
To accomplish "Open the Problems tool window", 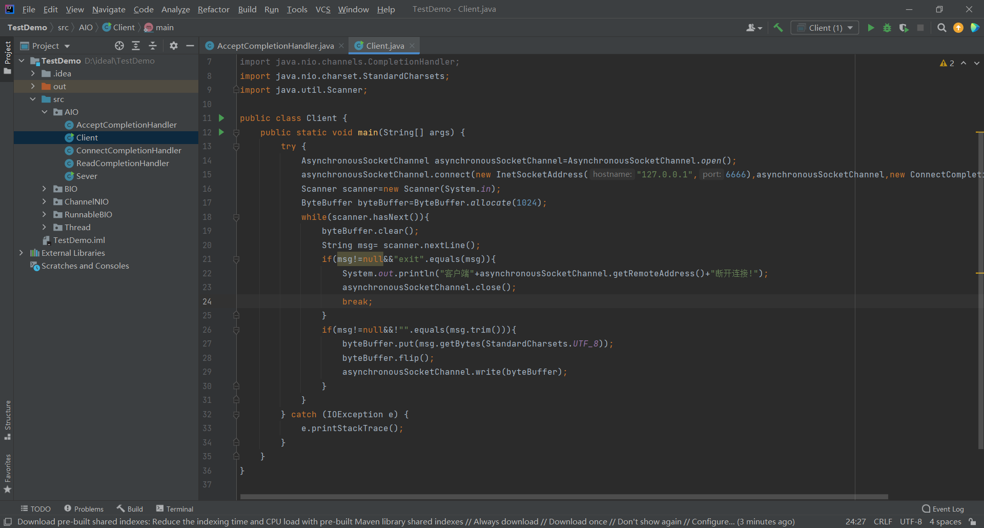I will [x=84, y=509].
